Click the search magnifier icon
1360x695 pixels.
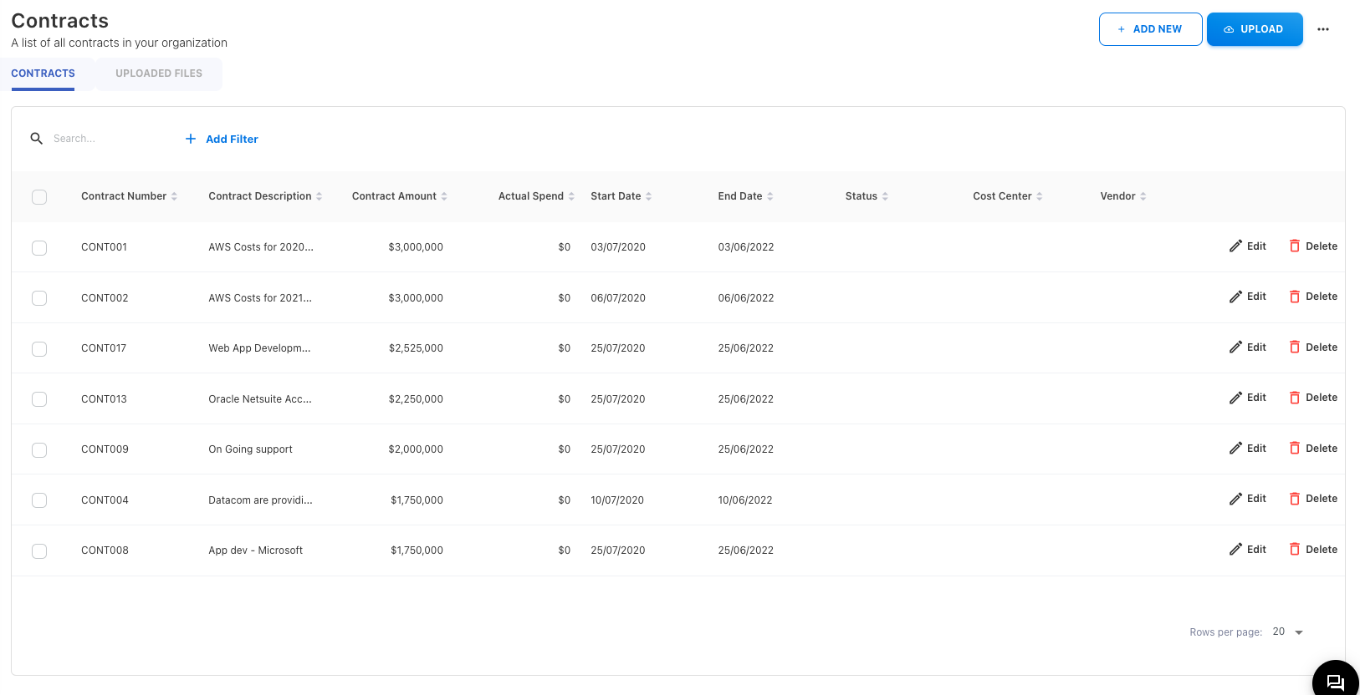pos(37,139)
